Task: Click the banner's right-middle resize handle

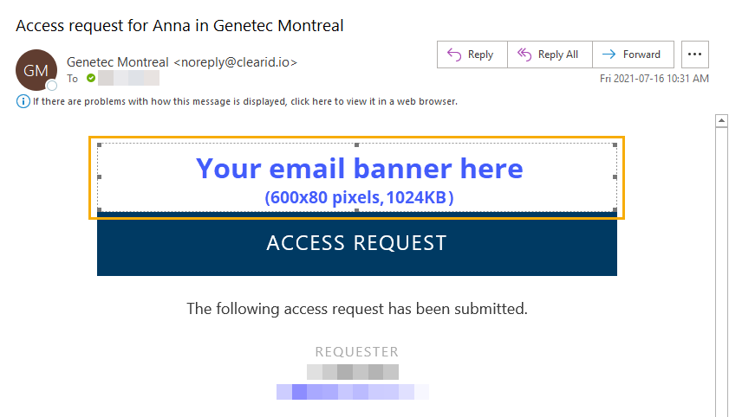Action: (x=615, y=177)
